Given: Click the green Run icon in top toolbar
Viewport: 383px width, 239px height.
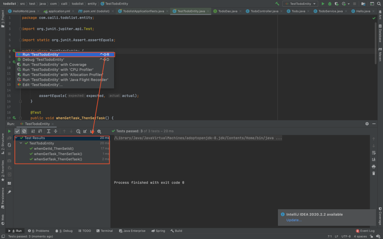Looking at the screenshot, I should 323,4.
